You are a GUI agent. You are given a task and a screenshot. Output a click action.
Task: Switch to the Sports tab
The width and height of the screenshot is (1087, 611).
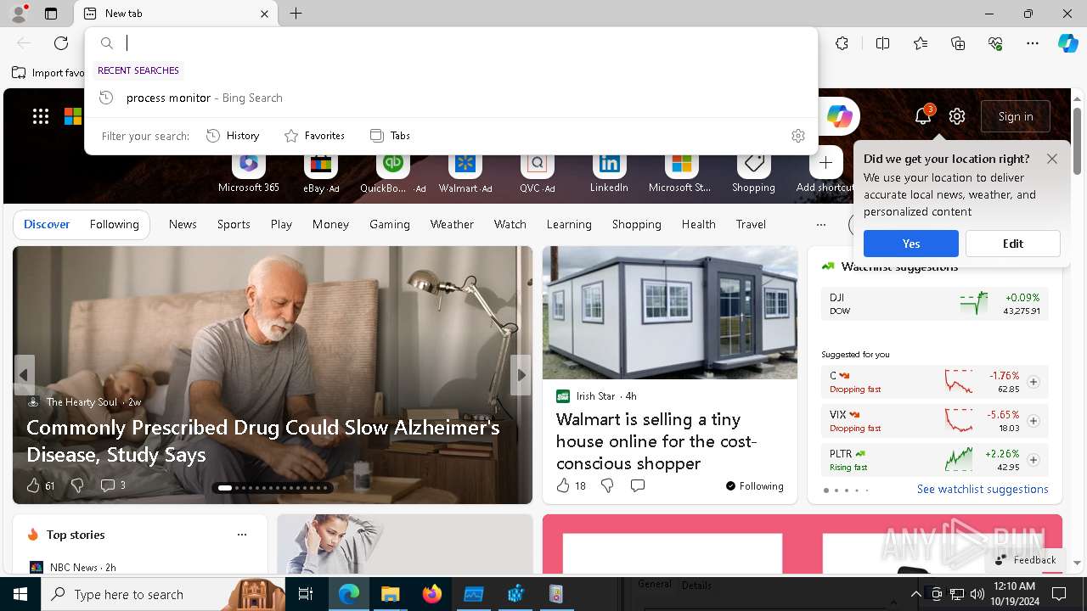(x=234, y=225)
